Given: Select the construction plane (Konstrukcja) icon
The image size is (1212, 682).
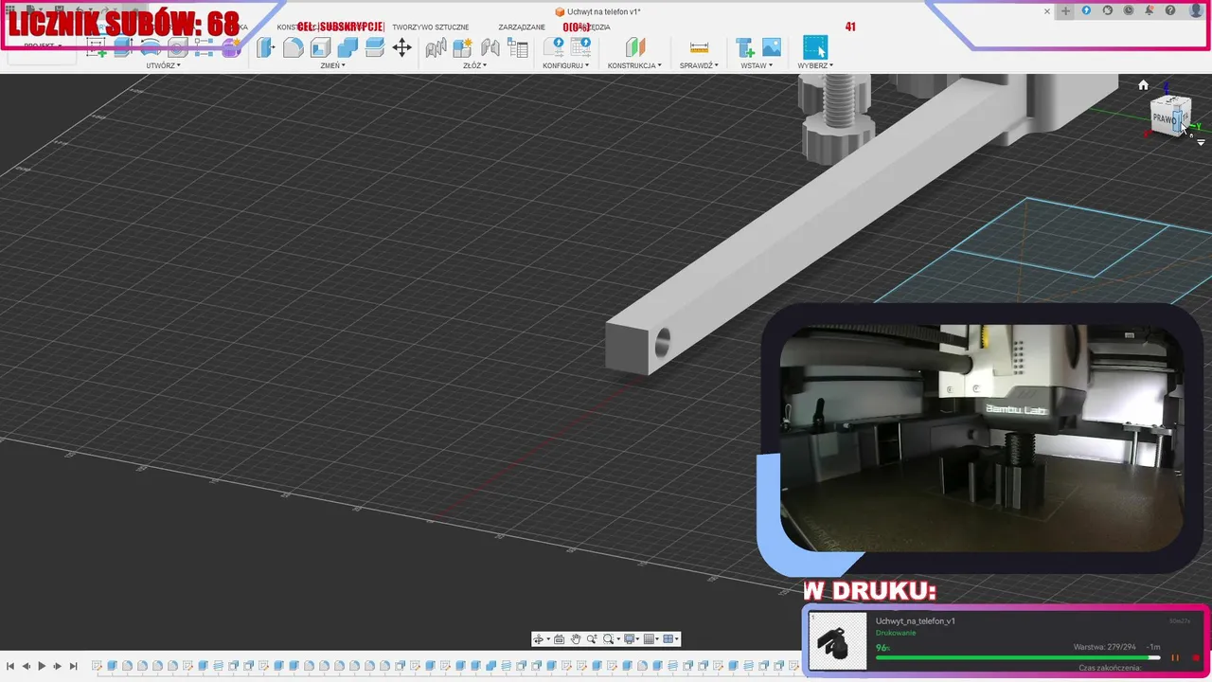Looking at the screenshot, I should point(635,47).
